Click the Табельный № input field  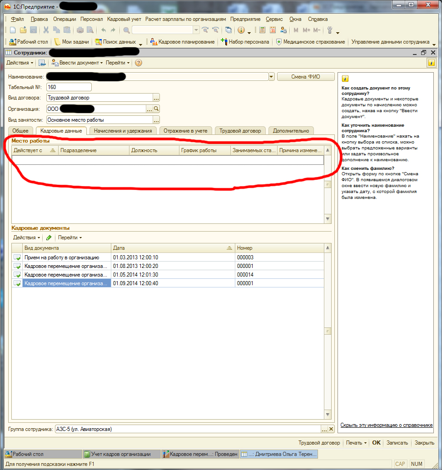point(69,87)
